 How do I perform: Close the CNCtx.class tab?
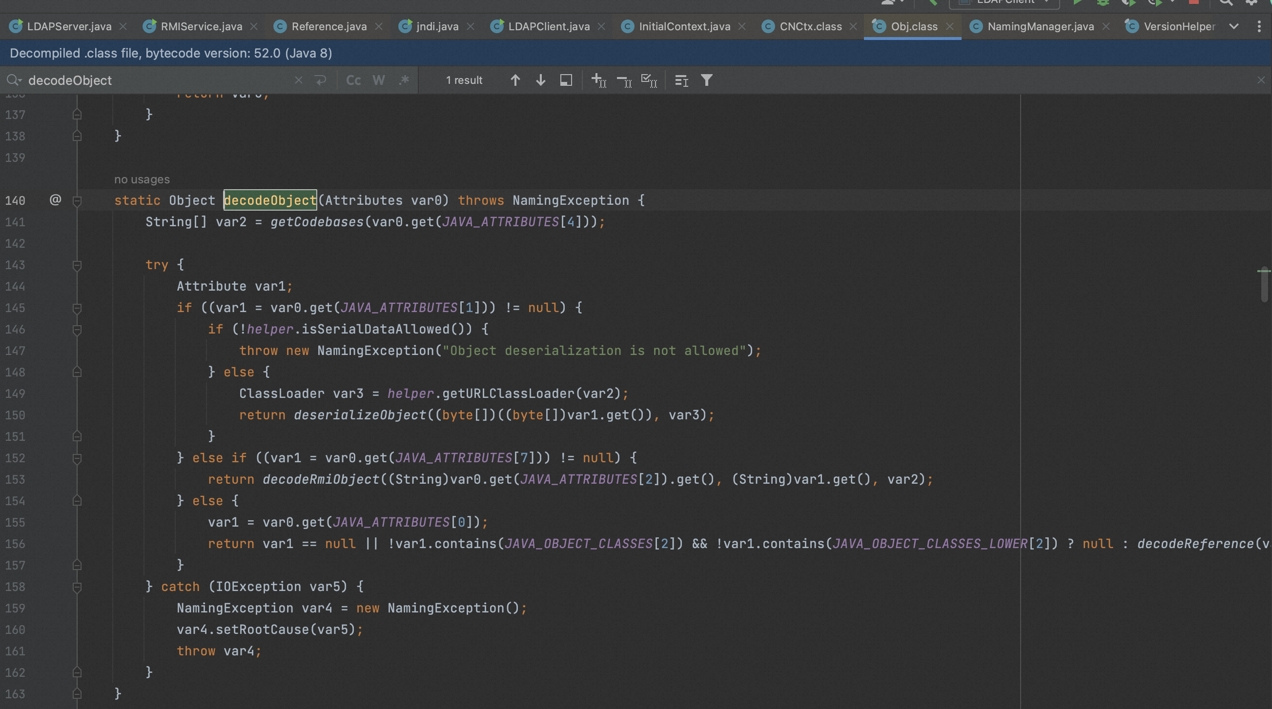click(853, 26)
